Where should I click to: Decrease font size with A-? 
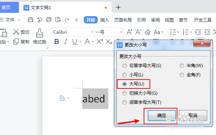pos(138,32)
